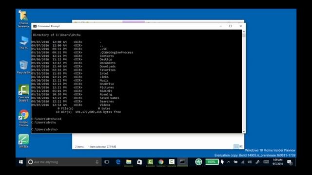Open the taskbar clock showing 1:09 AM
312x175 pixels.
[277, 162]
